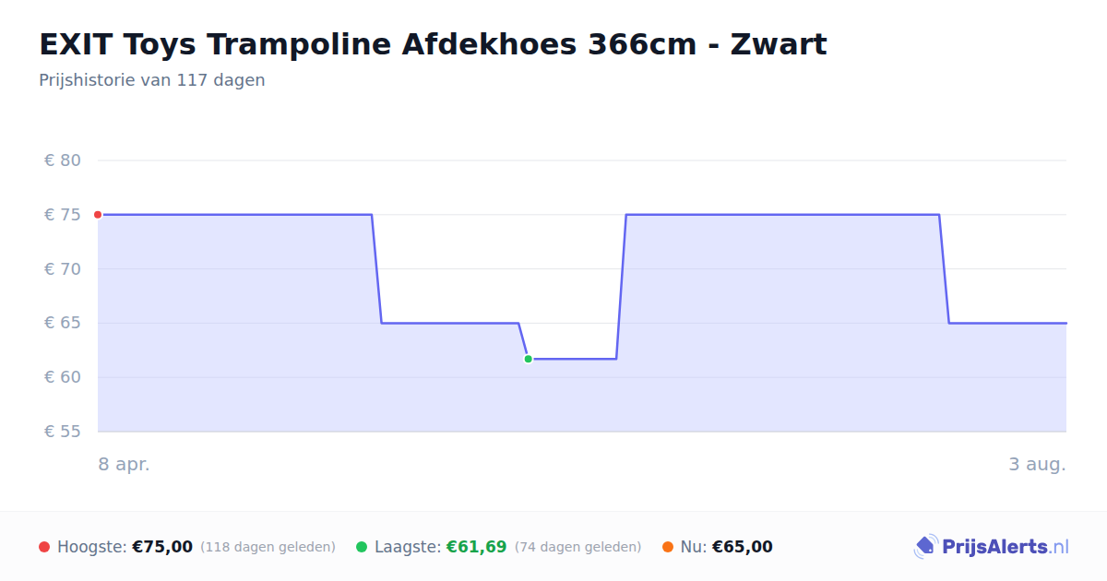The width and height of the screenshot is (1107, 581).
Task: Click the current price value €65,00
Action: [x=743, y=547]
